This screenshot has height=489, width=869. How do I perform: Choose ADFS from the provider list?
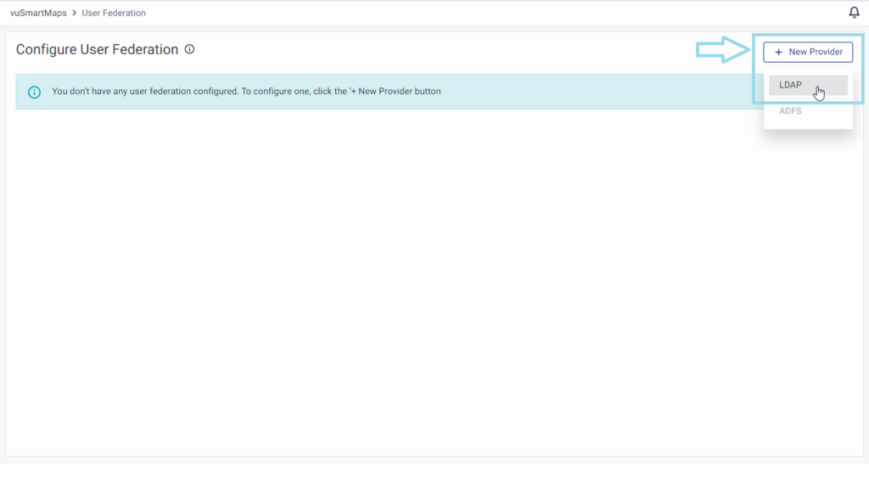(x=790, y=110)
